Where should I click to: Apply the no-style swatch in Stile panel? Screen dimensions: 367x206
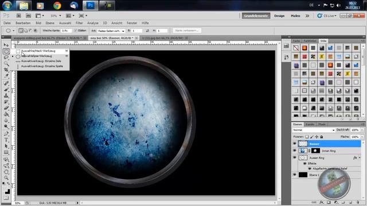click(296, 48)
